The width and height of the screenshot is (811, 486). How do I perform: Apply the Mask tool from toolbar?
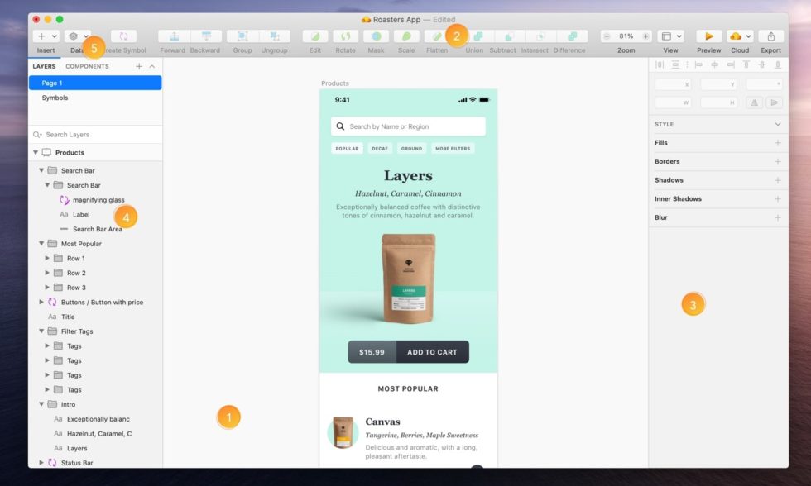(x=376, y=36)
